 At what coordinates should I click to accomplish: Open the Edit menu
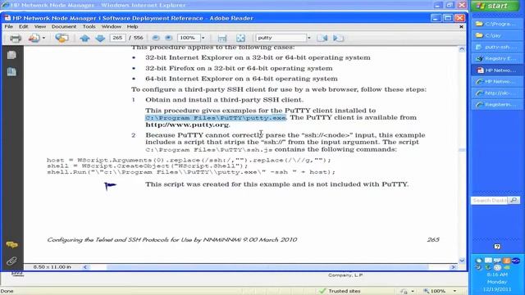(24, 26)
